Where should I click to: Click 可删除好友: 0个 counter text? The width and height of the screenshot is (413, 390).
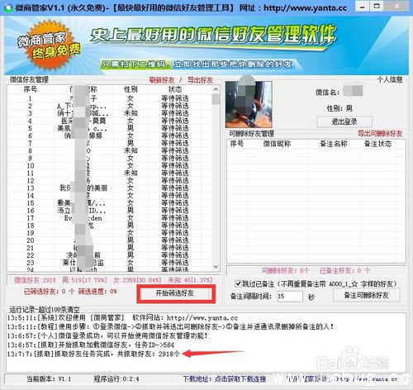(285, 271)
